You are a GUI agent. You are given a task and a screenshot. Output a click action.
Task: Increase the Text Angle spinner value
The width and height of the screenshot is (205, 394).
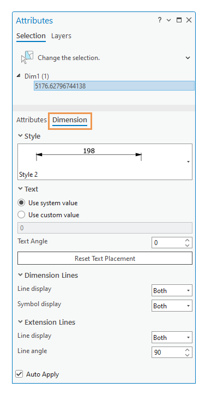(187, 240)
